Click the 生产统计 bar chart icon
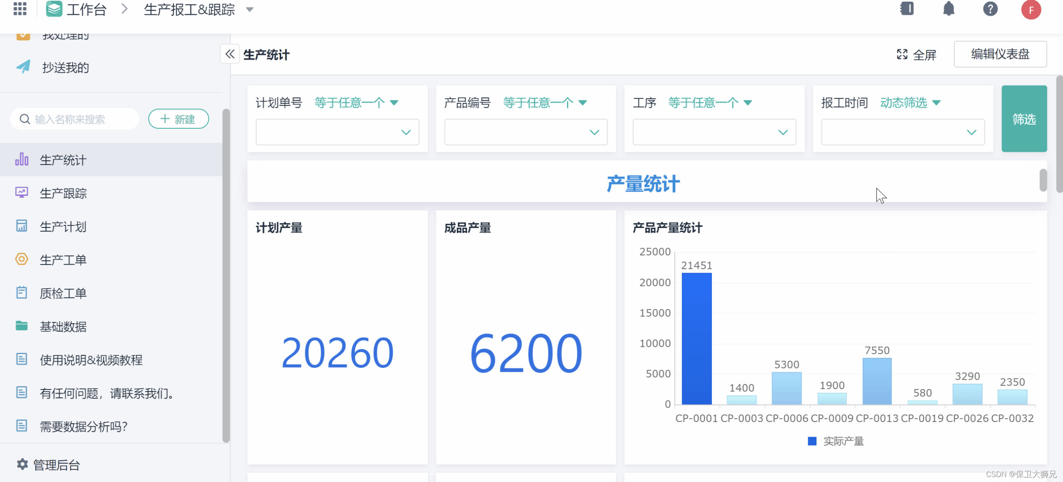1063x482 pixels. tap(21, 159)
